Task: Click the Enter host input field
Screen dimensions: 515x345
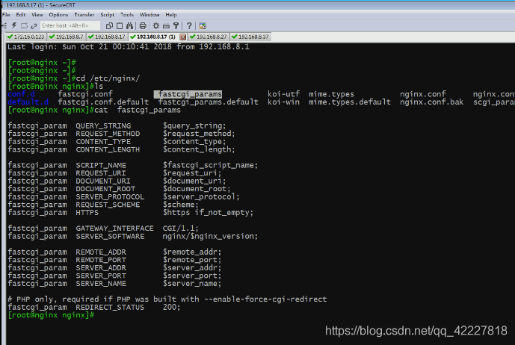Action: coord(70,25)
